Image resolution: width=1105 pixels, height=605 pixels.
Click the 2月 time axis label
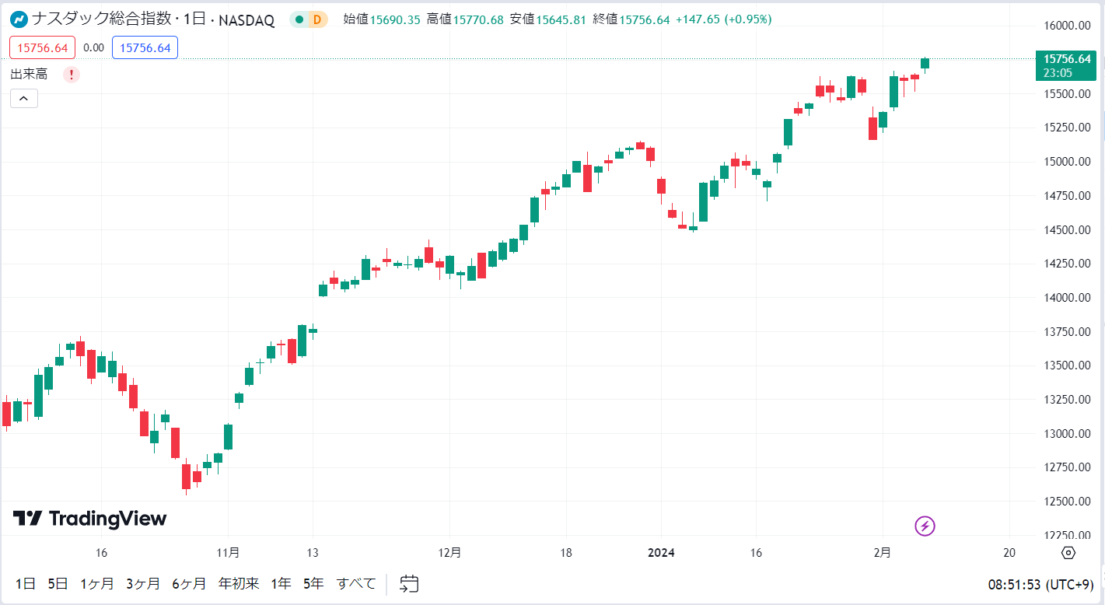[882, 553]
